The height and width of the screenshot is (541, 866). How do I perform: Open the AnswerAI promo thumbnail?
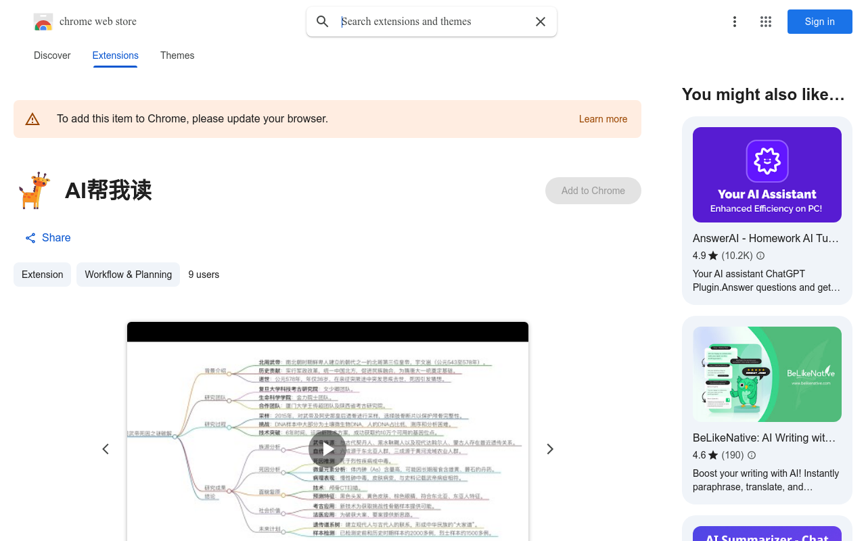[x=767, y=174]
